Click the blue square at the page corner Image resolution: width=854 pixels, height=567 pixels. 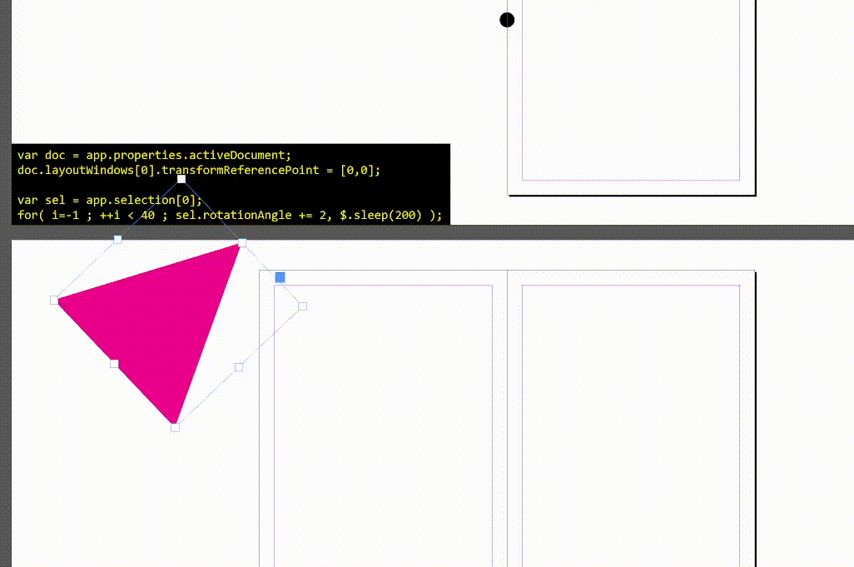(280, 277)
